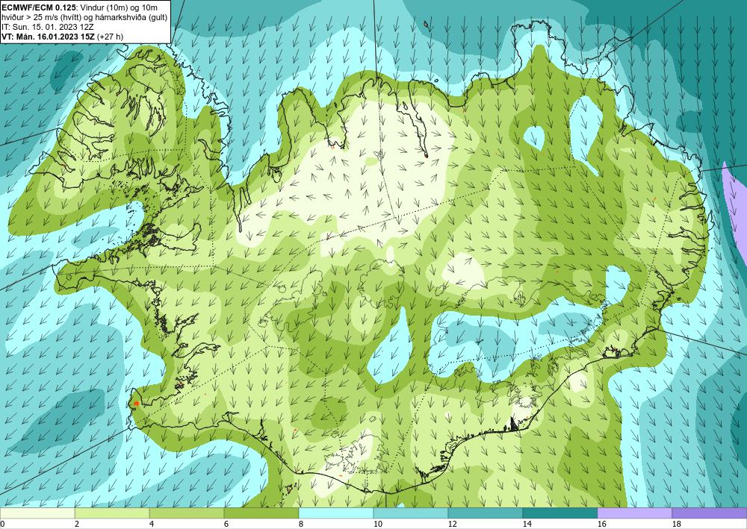Image resolution: width=747 pixels, height=529 pixels.
Task: Click the red gust marker on southwest peninsula
Action: coord(137,404)
